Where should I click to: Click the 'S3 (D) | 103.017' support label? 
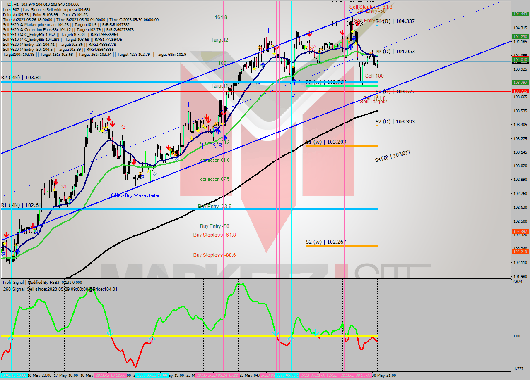click(393, 156)
